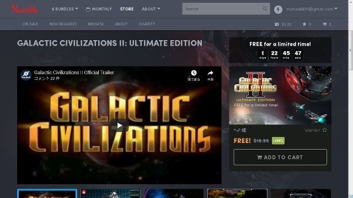Toggle the Wishlist star for this game

[324, 130]
